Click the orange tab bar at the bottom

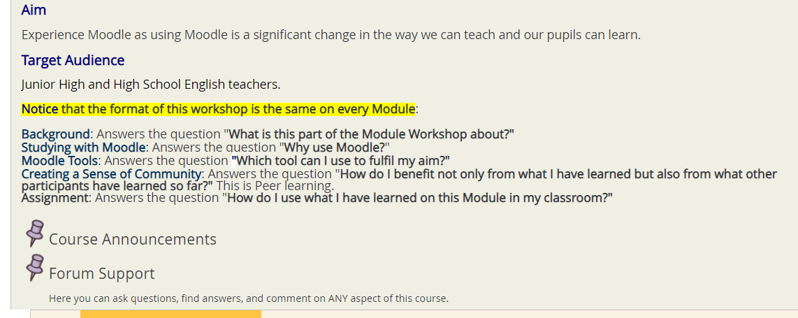click(x=171, y=314)
